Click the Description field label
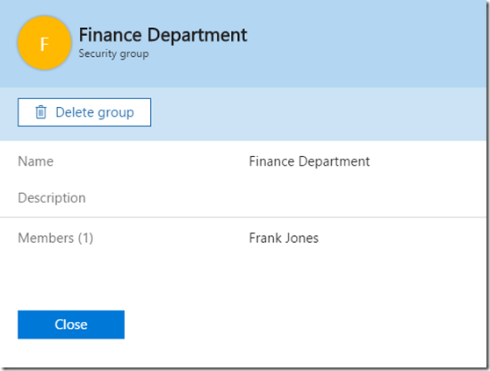 coord(52,198)
